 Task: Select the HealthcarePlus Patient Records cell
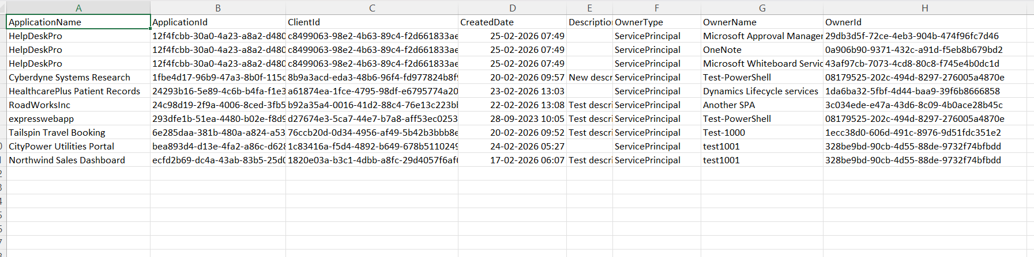78,91
